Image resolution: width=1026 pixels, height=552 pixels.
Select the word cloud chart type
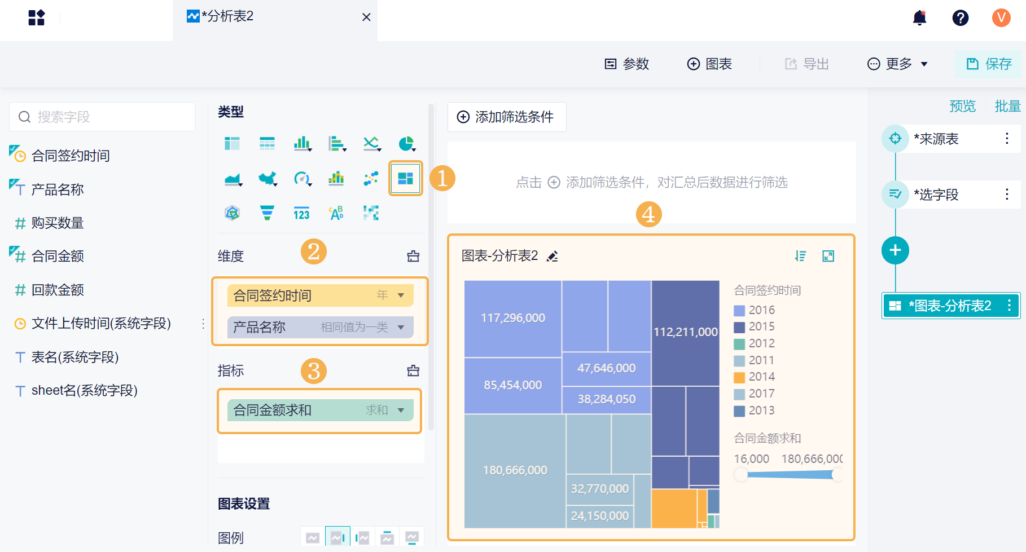point(336,213)
